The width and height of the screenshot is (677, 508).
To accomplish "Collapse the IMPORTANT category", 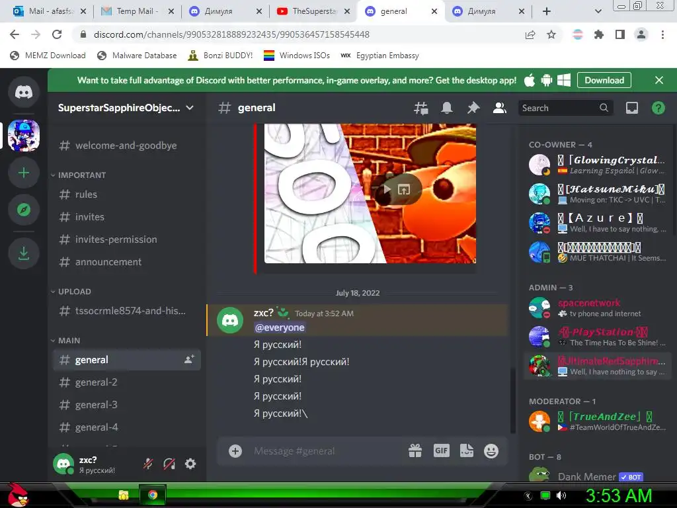I will point(79,175).
